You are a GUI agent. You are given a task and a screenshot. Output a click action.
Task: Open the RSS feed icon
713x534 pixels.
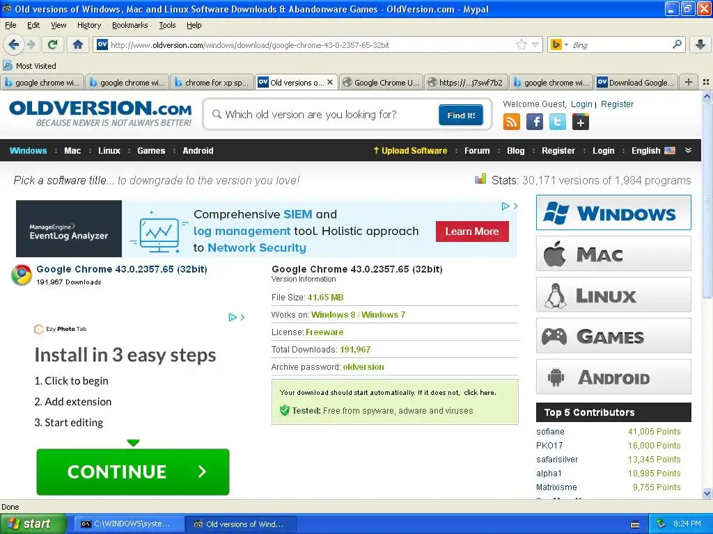tap(512, 122)
